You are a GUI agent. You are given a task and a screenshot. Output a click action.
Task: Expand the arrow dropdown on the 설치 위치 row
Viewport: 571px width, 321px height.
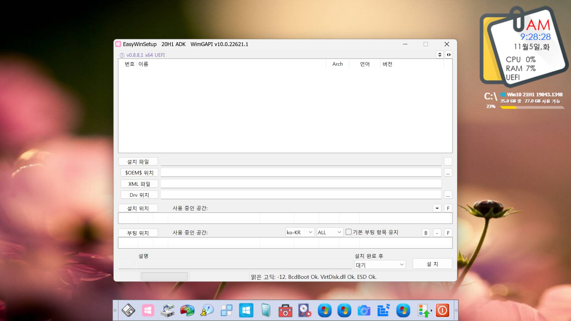[x=437, y=208]
